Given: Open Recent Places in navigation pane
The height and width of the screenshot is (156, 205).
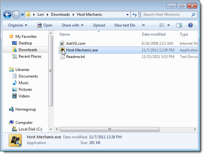Looking at the screenshot, I should point(30,56).
